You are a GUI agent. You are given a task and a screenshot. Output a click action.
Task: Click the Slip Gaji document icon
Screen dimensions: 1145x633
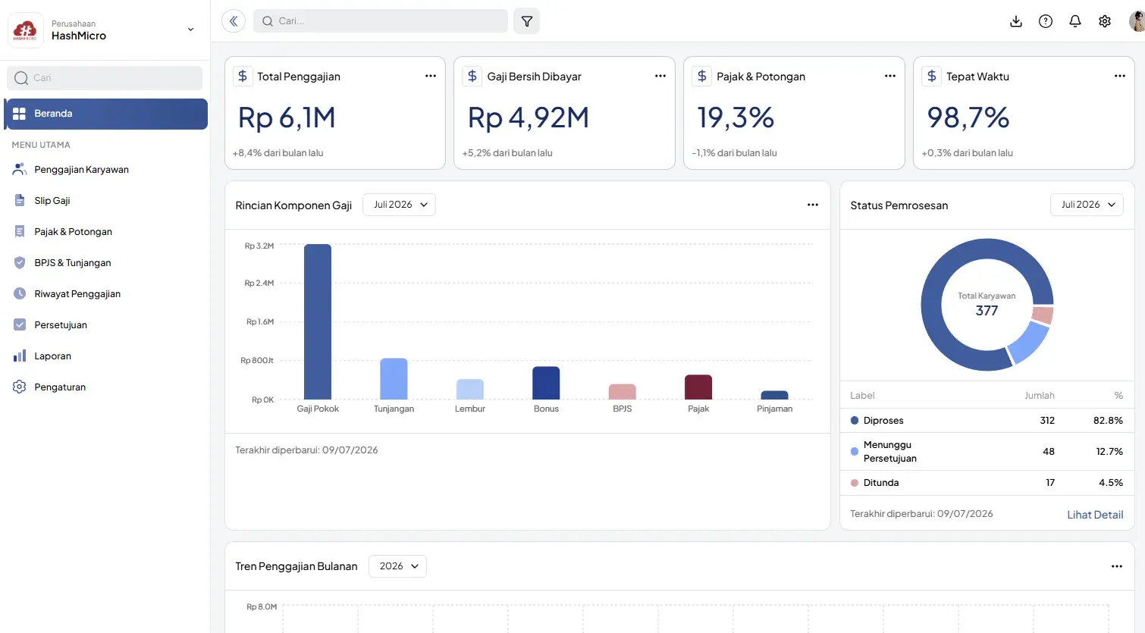pyautogui.click(x=20, y=201)
